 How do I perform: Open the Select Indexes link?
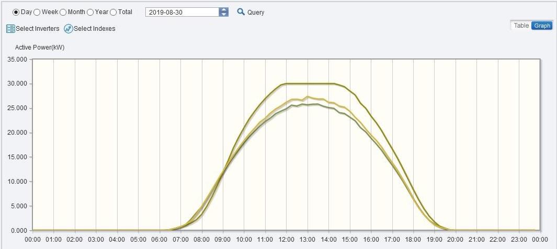[x=95, y=29]
